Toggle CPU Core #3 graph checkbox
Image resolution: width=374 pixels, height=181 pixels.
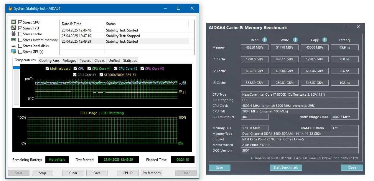pyautogui.click(x=142, y=69)
